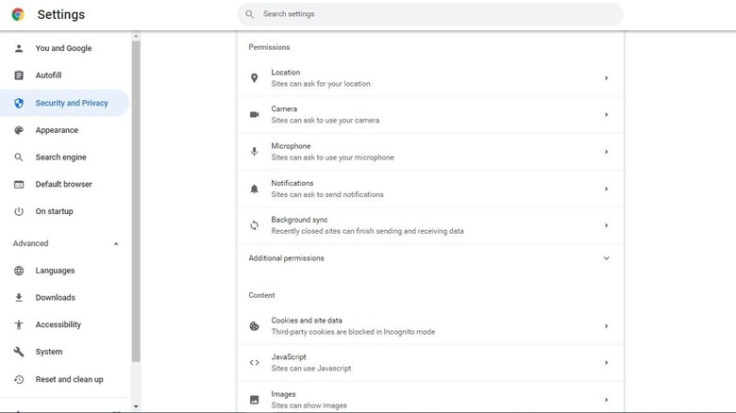Click the Background sync icon
This screenshot has width=736, height=413.
point(254,225)
